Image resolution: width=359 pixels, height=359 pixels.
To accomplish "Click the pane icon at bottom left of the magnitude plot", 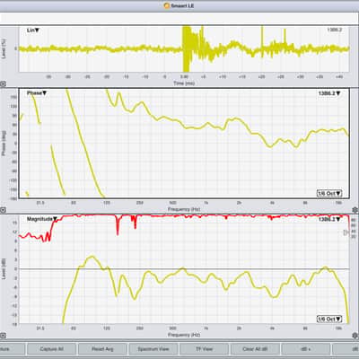I will 3,336.
